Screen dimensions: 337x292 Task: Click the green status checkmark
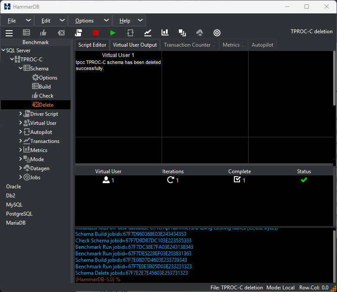304,180
